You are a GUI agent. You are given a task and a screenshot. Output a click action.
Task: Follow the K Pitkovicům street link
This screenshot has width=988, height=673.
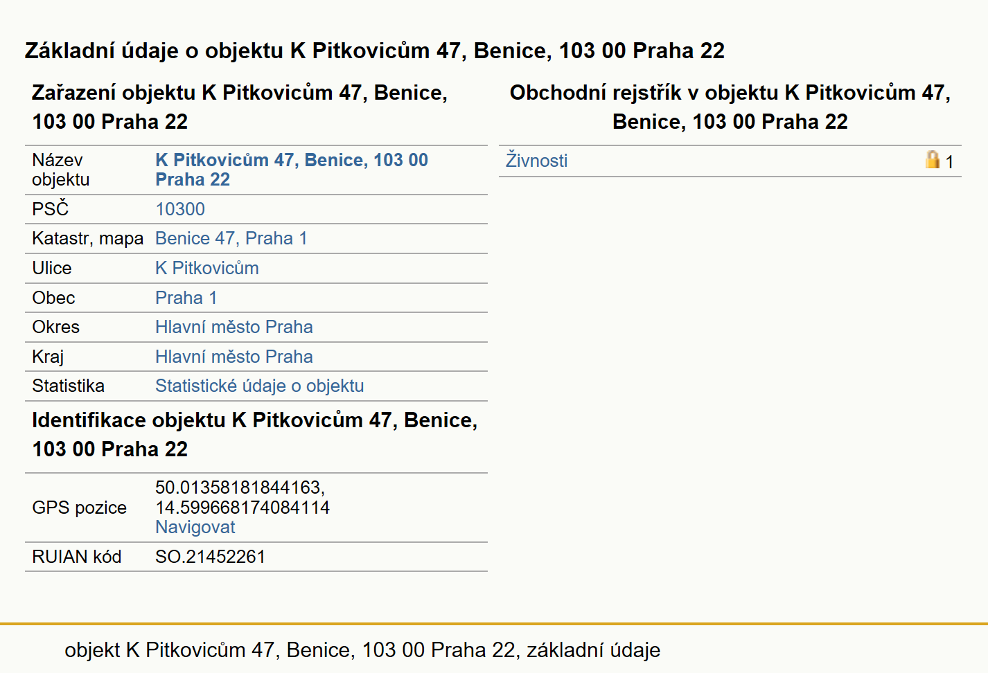(207, 268)
